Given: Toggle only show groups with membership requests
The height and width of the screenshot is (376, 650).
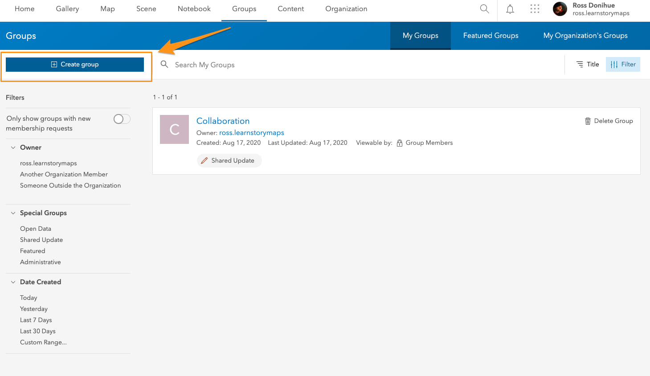Looking at the screenshot, I should (122, 119).
